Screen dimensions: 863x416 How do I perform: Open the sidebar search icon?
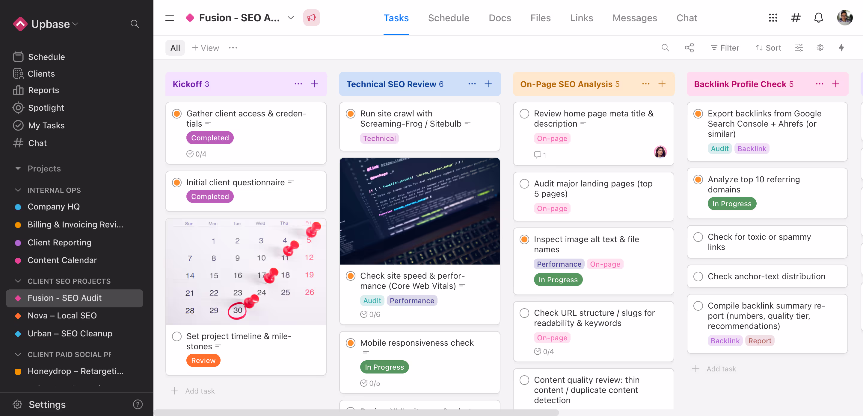[135, 24]
